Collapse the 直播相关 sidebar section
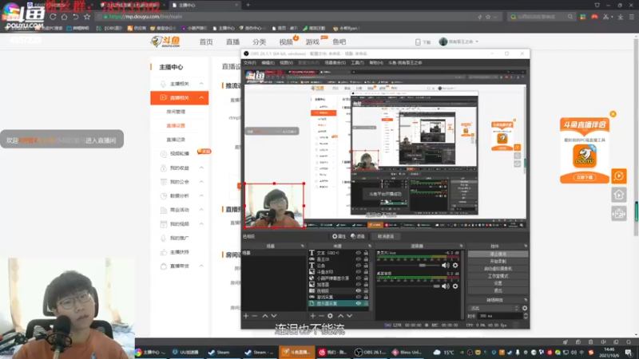 201,97
